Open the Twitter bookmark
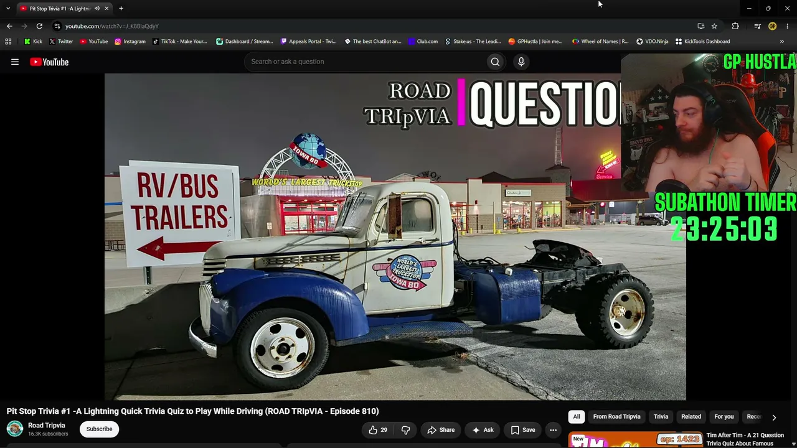Screen dimensions: 797x448 click(60, 42)
